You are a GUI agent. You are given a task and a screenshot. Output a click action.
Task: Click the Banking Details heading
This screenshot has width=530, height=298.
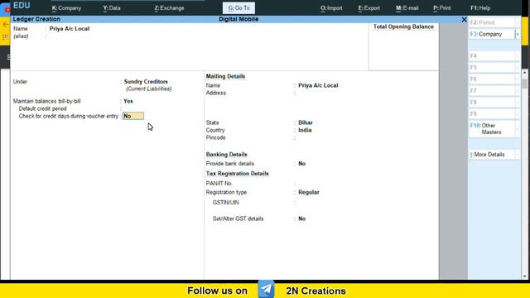pyautogui.click(x=226, y=155)
